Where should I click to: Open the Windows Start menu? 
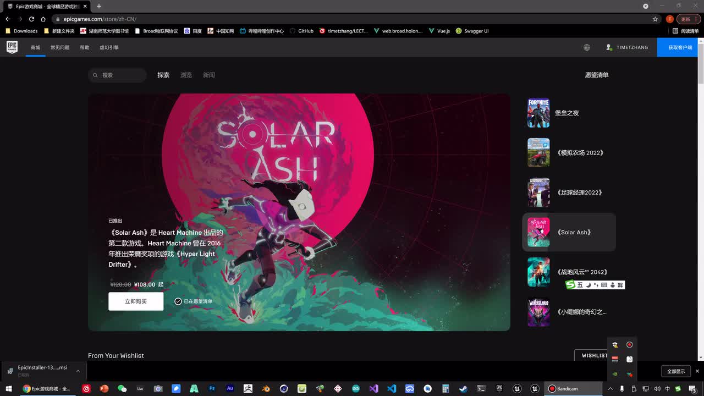tap(9, 388)
